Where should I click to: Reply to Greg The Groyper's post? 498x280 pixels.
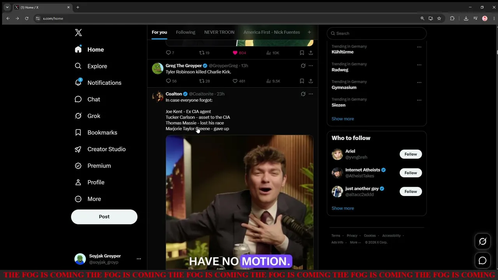[171, 81]
